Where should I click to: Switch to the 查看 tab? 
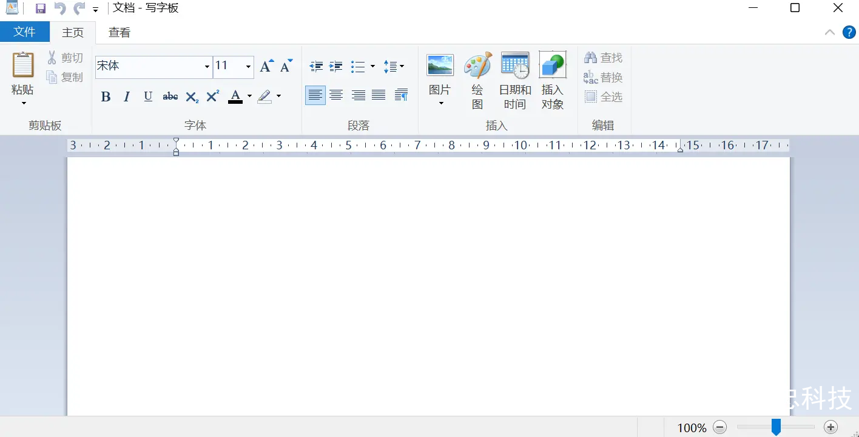pos(120,32)
